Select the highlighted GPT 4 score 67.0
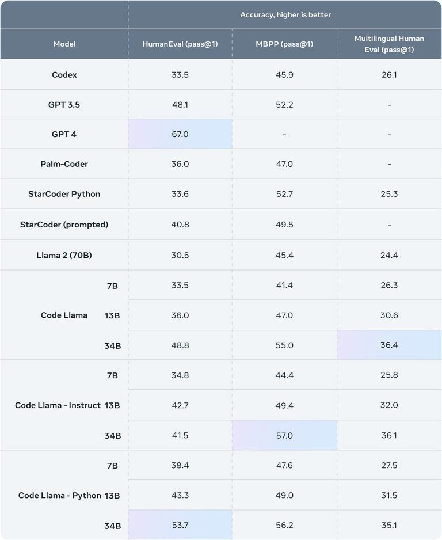 point(180,134)
